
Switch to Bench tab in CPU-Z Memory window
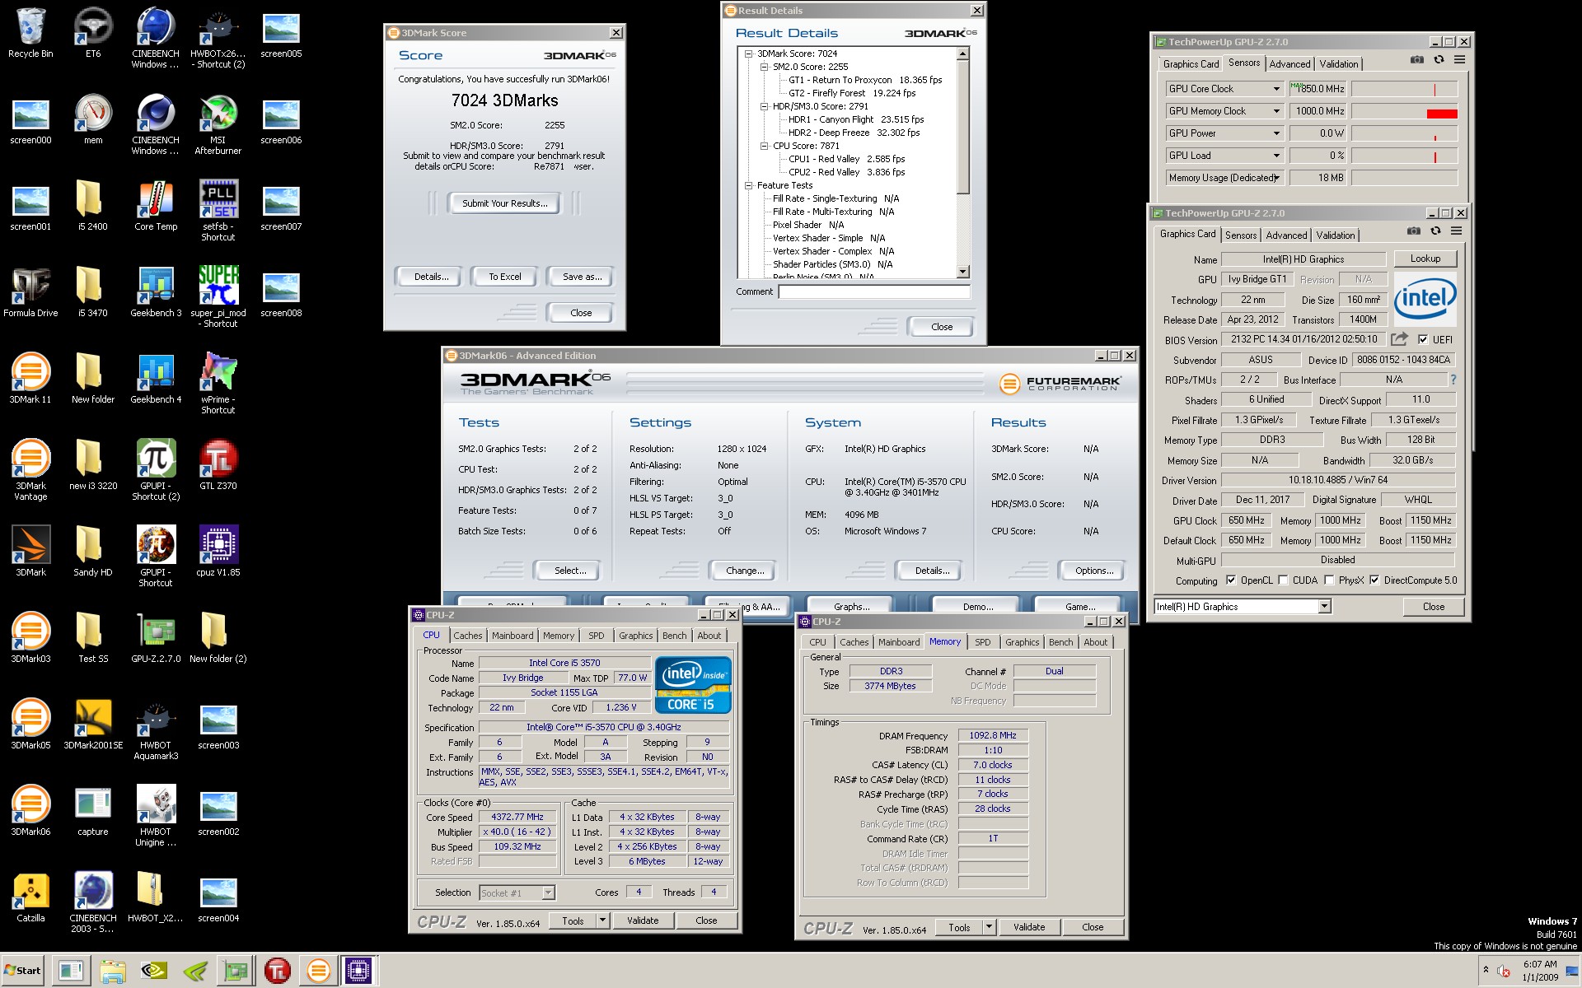[1061, 642]
